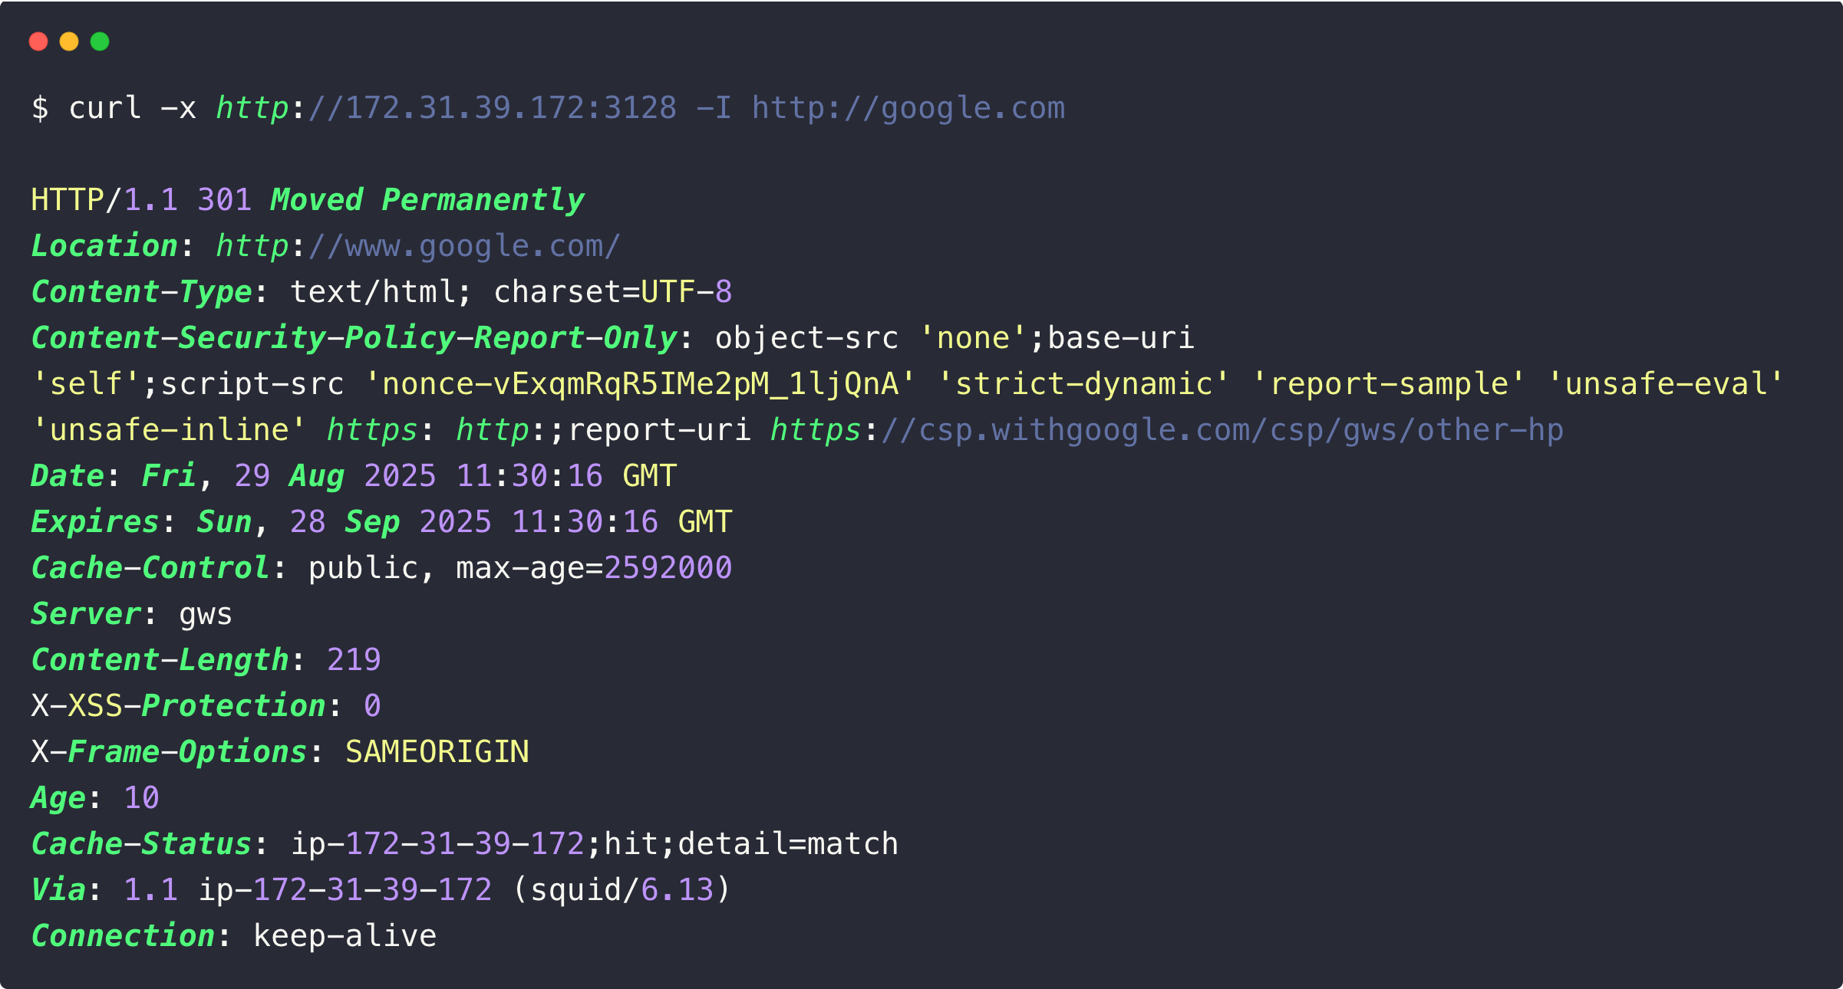Click the 301 Moved Permanently status text
The height and width of the screenshot is (989, 1843).
tap(391, 200)
